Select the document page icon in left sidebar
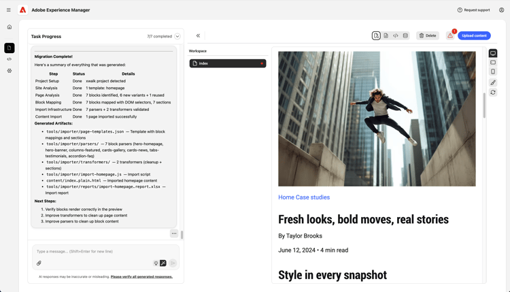Screen dimensions: 510x292 tap(10, 48)
